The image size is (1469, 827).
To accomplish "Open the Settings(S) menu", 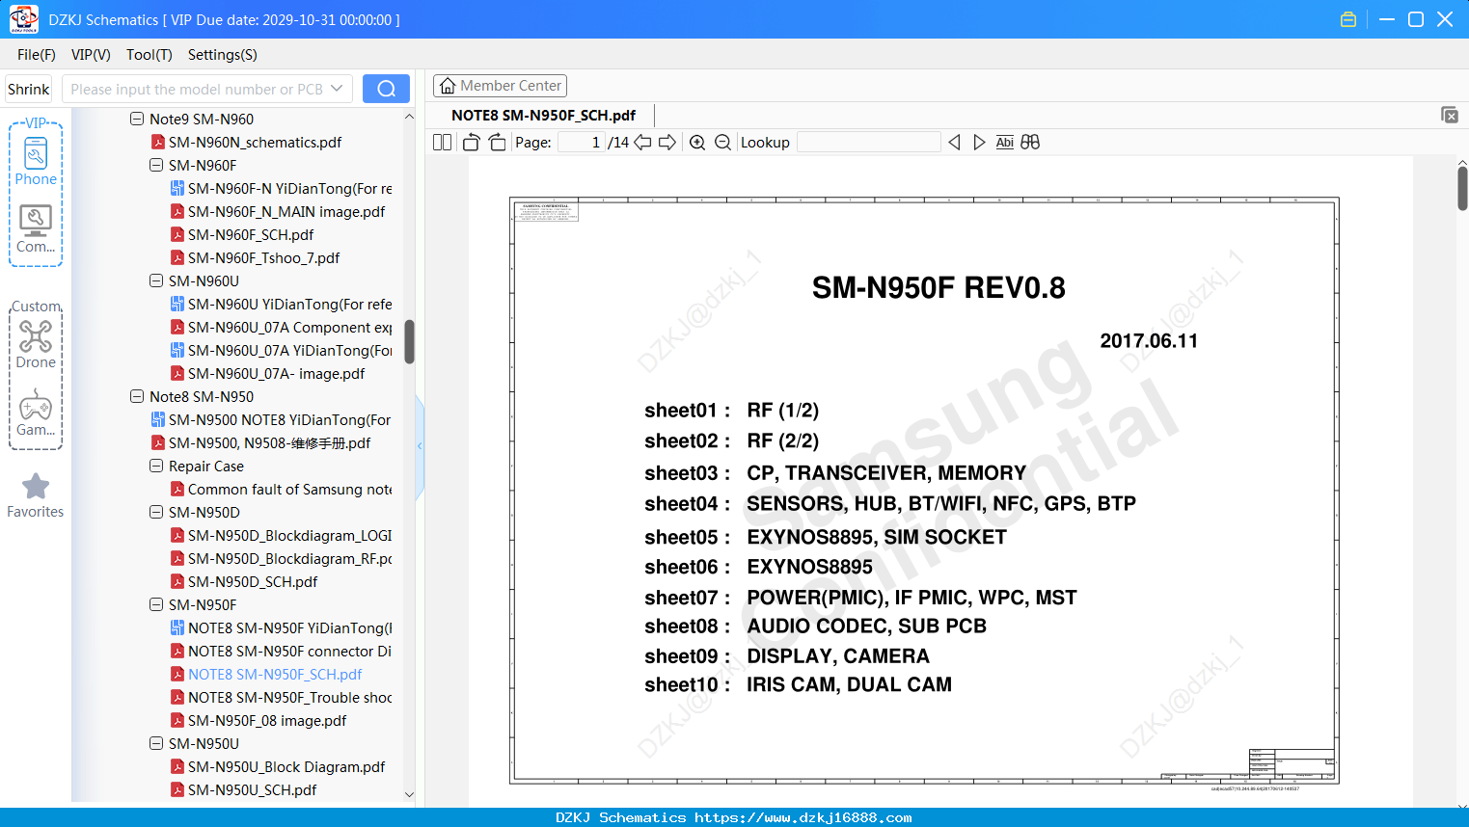I will (x=223, y=55).
